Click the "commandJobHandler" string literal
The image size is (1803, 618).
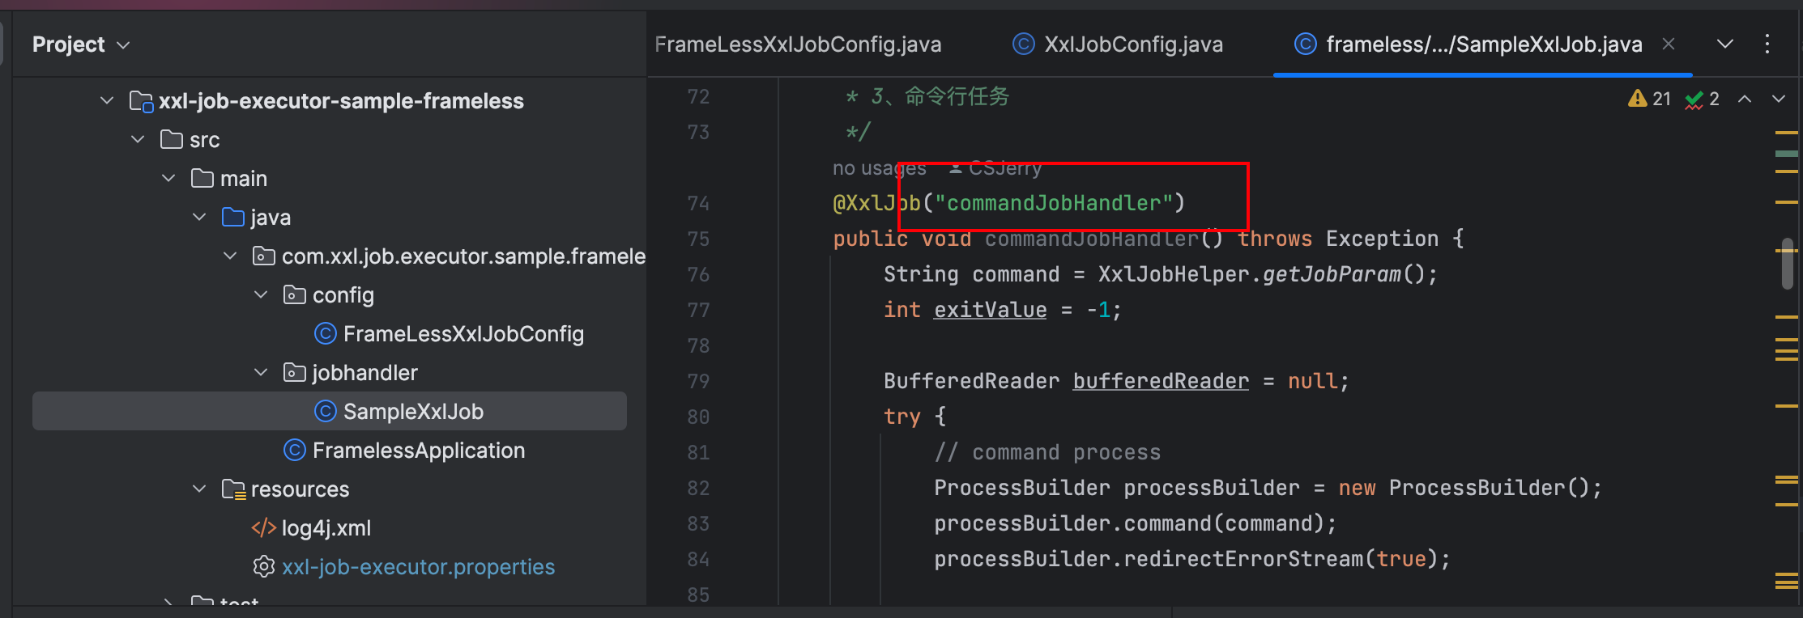pyautogui.click(x=1054, y=203)
